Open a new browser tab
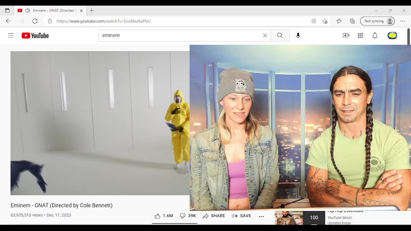Viewport: 411px width, 231px height. (x=92, y=11)
